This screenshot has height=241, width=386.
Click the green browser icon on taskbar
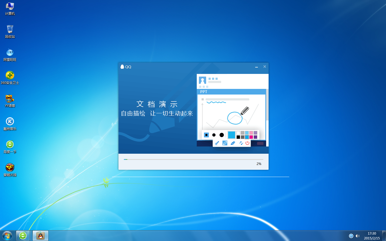pyautogui.click(x=23, y=236)
